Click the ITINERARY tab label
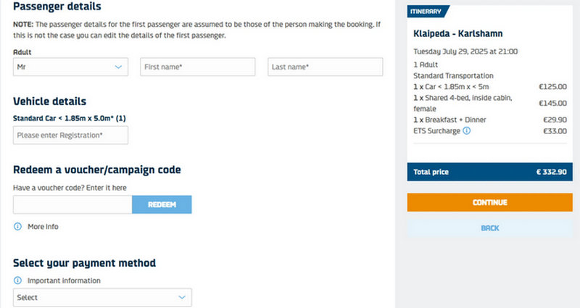This screenshot has height=308, width=580. (x=427, y=12)
